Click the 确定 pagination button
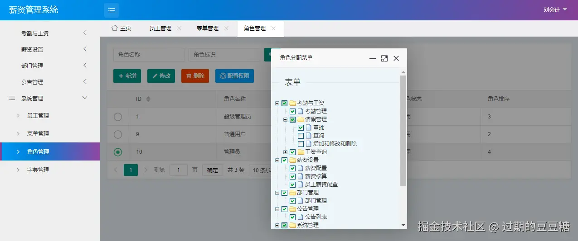This screenshot has height=241, width=578. pyautogui.click(x=213, y=170)
